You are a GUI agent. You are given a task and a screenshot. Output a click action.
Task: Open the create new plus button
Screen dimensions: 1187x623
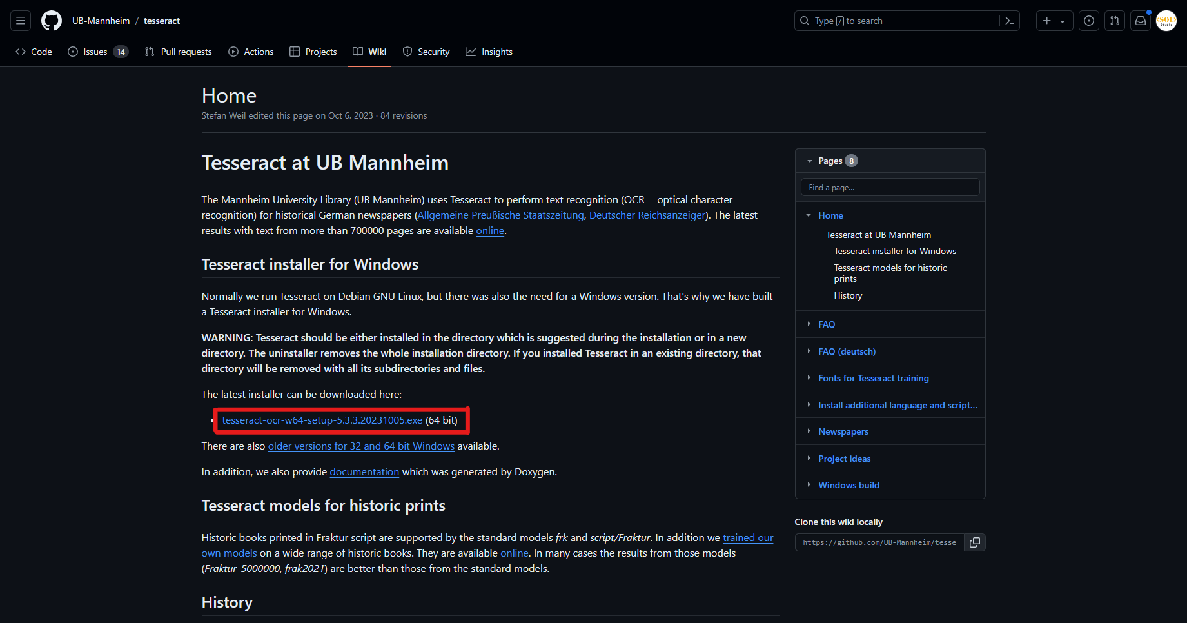coord(1047,21)
